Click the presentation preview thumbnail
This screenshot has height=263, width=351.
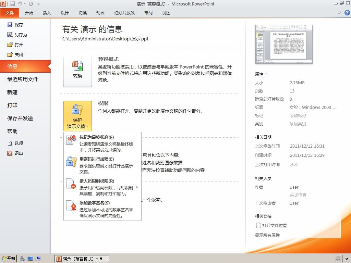pyautogui.click(x=284, y=44)
